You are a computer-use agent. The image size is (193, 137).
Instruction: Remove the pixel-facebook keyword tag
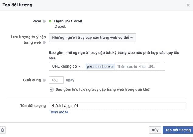pyautogui.click(x=112, y=67)
